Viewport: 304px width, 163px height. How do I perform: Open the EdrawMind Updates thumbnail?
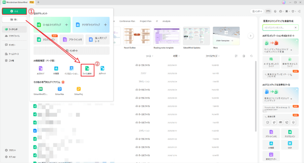point(197,36)
